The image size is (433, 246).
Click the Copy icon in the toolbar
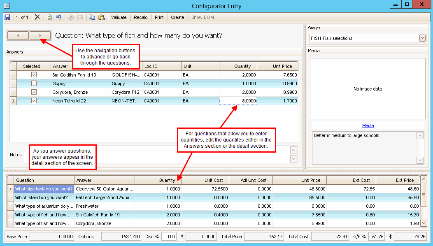click(x=92, y=17)
